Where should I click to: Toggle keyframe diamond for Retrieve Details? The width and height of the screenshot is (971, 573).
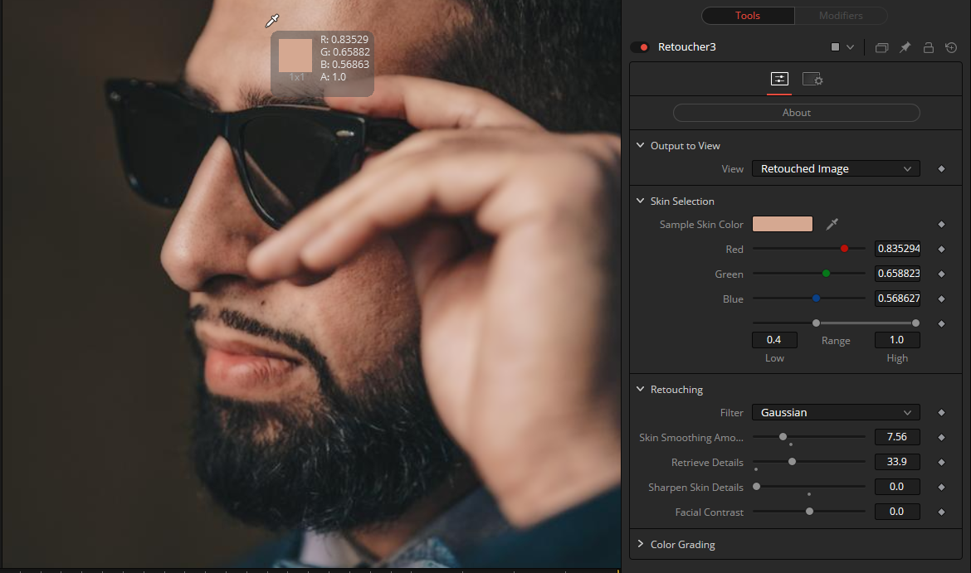pyautogui.click(x=941, y=463)
